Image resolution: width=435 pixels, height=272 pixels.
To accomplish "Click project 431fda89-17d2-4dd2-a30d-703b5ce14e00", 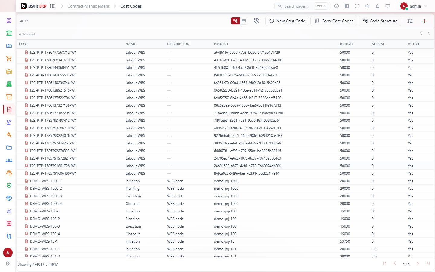I will pyautogui.click(x=248, y=60).
